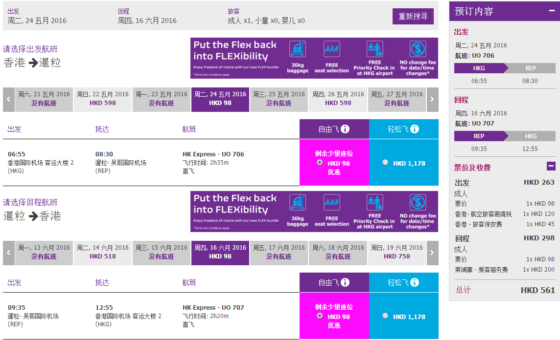Image resolution: width=560 pixels, height=340 pixels.
Task: Choose return date 周日 19 六月 HKD 758
Action: coord(397,253)
